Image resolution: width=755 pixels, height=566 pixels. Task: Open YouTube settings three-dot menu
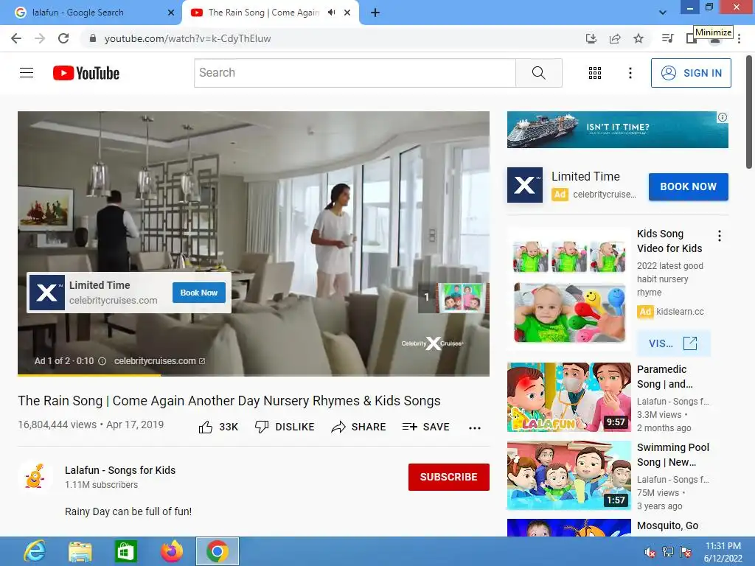[x=630, y=73]
